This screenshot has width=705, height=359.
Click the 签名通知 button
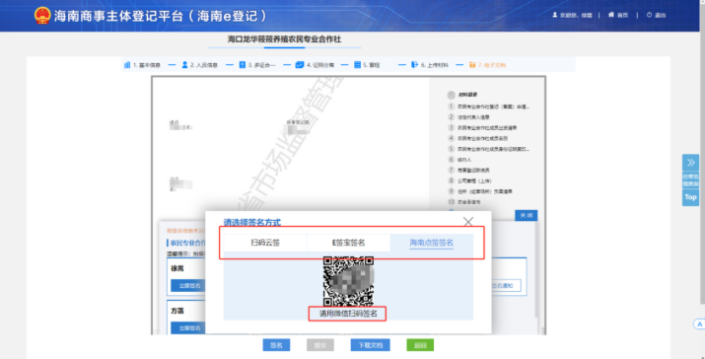pyautogui.click(x=506, y=285)
